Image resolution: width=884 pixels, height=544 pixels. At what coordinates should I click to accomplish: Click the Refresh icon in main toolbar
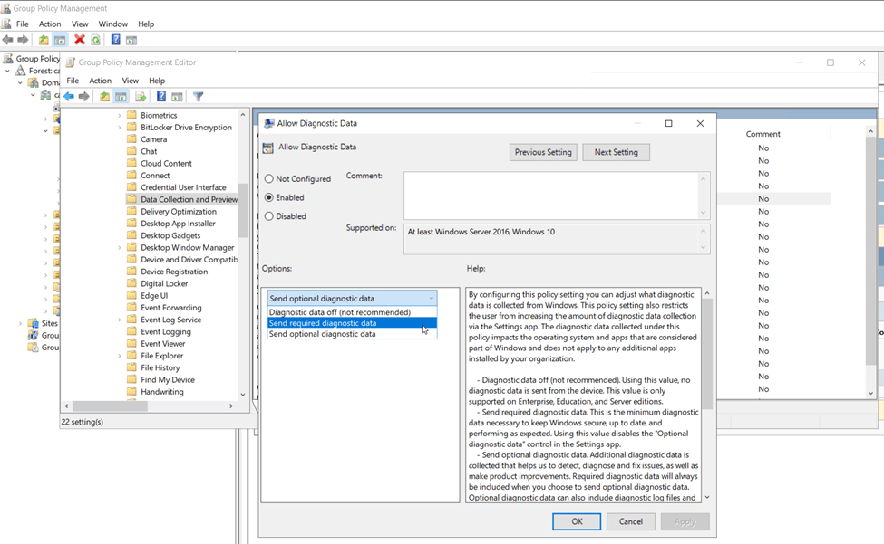95,40
